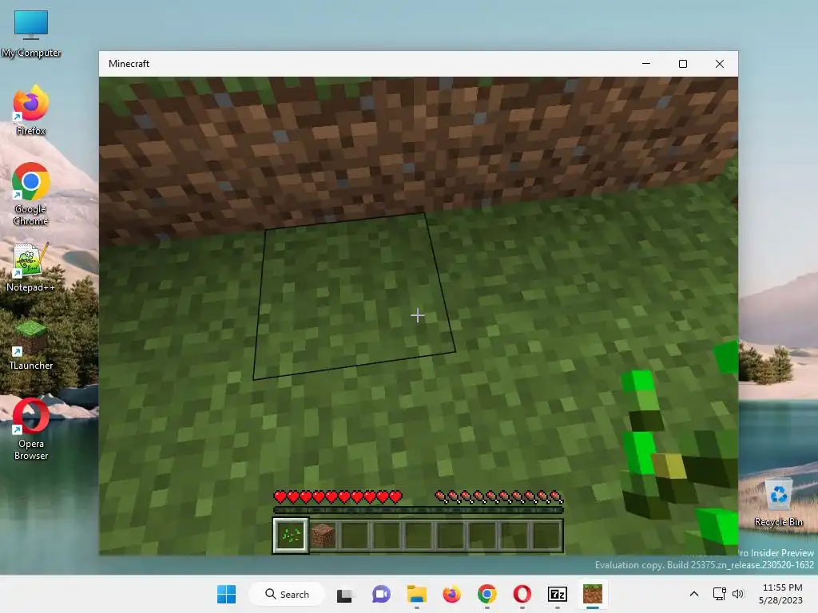Click the Minecraft window title text
The width and height of the screenshot is (818, 613).
click(129, 64)
